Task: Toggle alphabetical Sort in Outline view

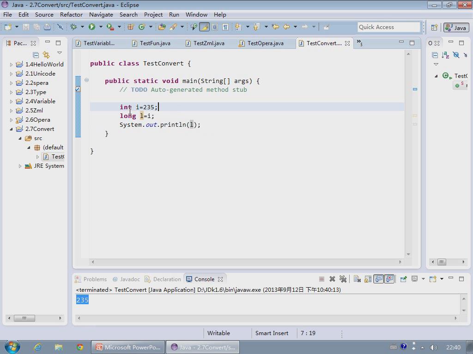Action: [445, 55]
